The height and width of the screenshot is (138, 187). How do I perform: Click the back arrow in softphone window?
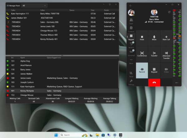(131, 6)
